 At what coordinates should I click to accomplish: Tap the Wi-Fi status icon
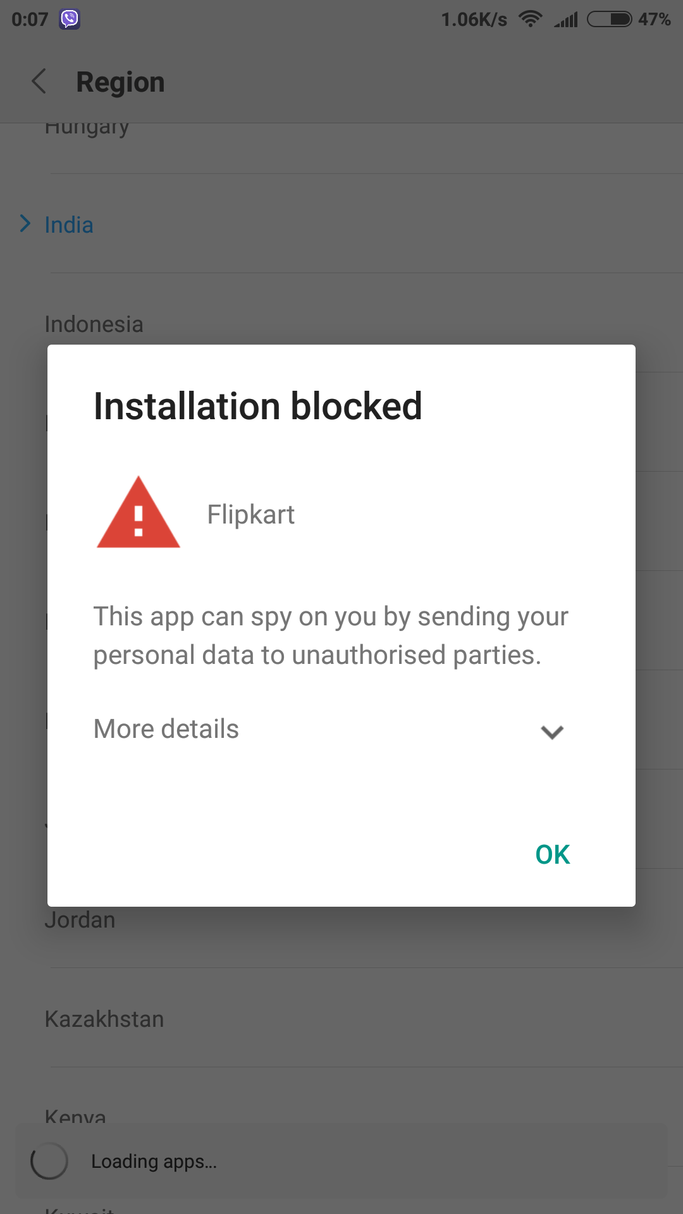pos(530,19)
